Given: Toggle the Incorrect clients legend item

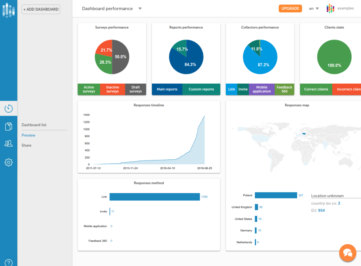Looking at the screenshot, I should pyautogui.click(x=347, y=89).
